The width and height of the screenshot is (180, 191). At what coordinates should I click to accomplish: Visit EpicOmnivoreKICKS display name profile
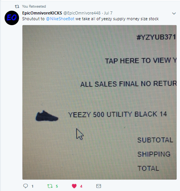[x=42, y=13]
